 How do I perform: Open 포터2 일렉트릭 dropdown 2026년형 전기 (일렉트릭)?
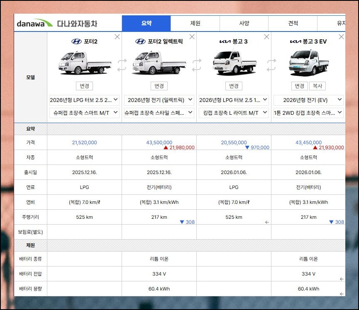159,100
